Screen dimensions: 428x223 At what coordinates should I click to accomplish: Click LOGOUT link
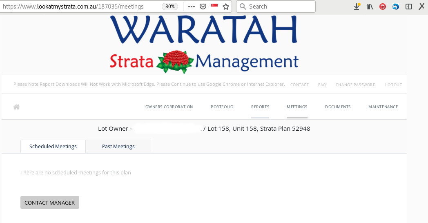[393, 85]
